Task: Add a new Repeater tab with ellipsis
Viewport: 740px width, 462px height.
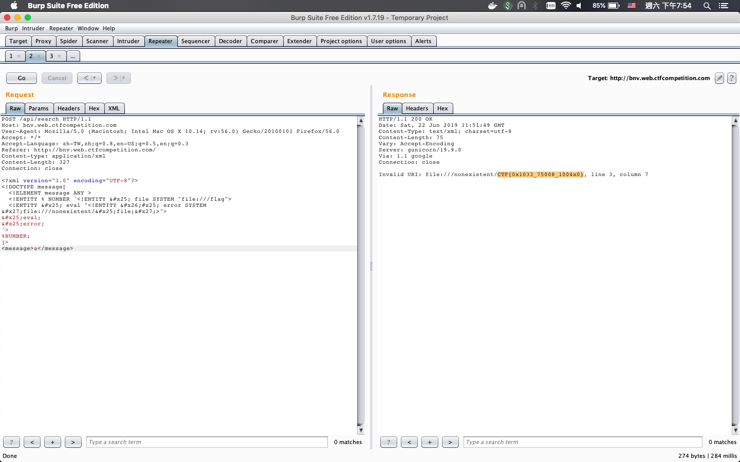Action: click(x=73, y=56)
